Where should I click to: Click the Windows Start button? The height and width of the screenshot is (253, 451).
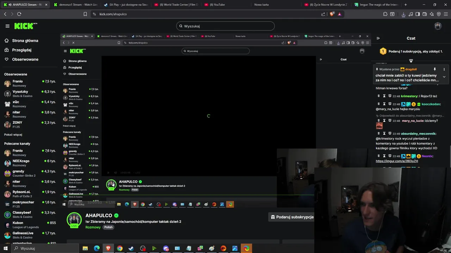[x=6, y=248]
